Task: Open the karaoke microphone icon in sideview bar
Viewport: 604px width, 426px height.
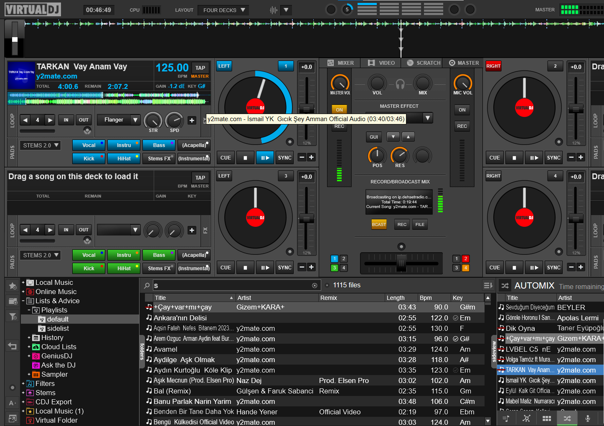Action: tap(588, 418)
